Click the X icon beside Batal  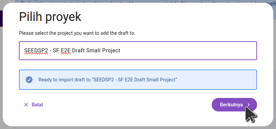26,105
